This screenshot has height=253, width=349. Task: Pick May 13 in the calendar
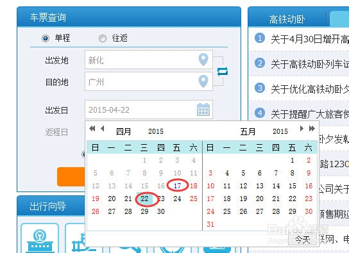(260, 186)
